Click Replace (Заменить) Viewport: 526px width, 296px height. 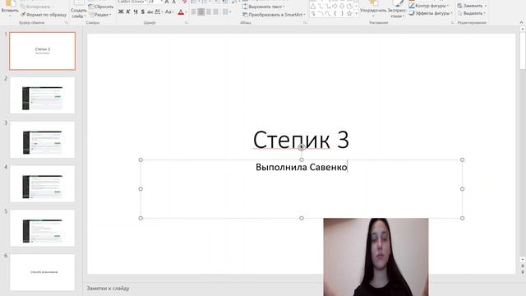pos(472,6)
